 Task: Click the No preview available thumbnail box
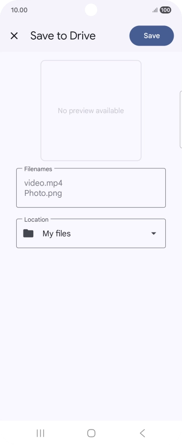[x=91, y=111]
